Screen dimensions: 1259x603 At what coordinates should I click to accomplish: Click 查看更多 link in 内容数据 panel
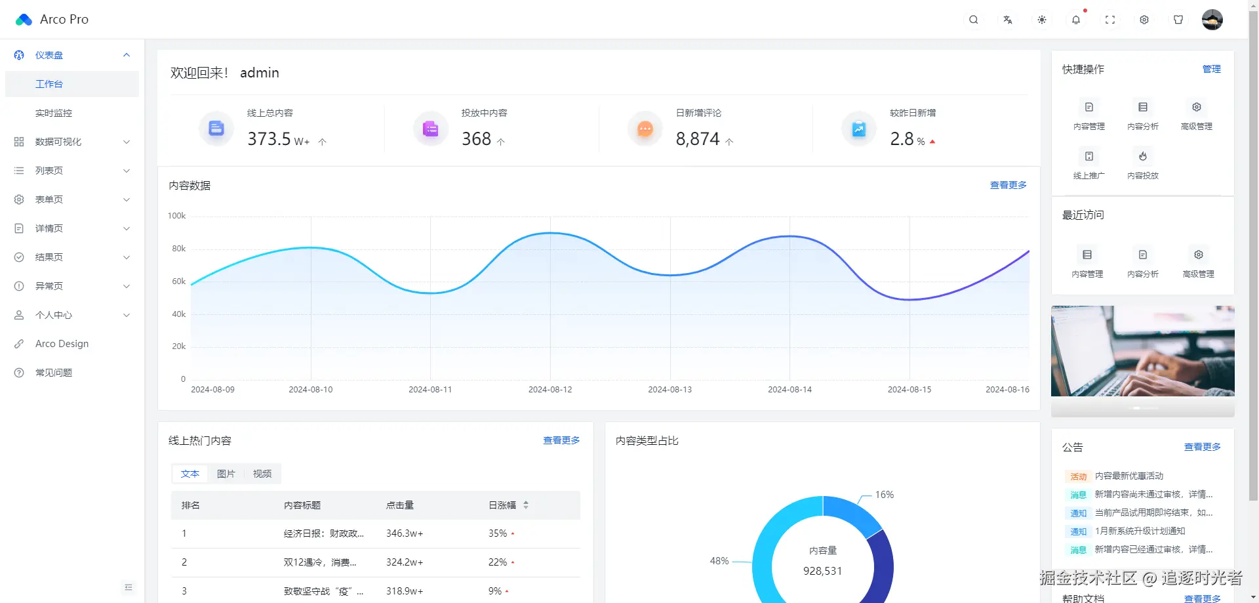[1008, 185]
